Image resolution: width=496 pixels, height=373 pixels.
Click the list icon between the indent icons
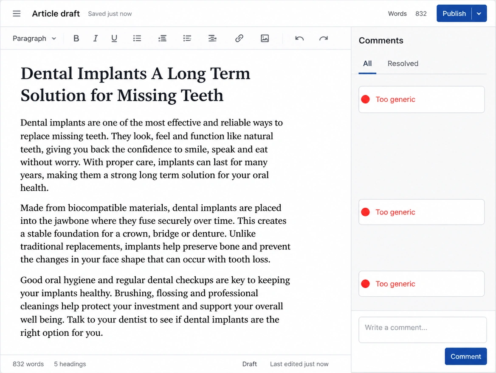tap(187, 39)
